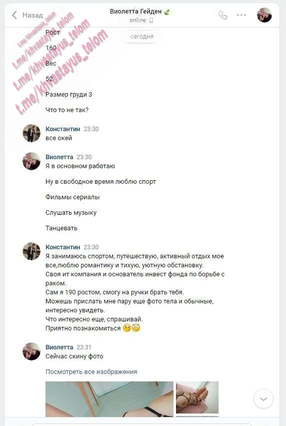Open the profile avatar in the chat header
Viewport: 286px width, 426px height.
pos(264,15)
